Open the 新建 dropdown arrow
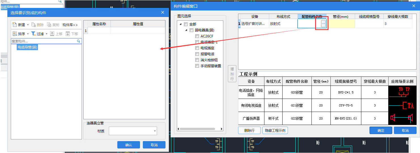Image resolution: width=420 pixels, height=153 pixels. click(x=28, y=25)
